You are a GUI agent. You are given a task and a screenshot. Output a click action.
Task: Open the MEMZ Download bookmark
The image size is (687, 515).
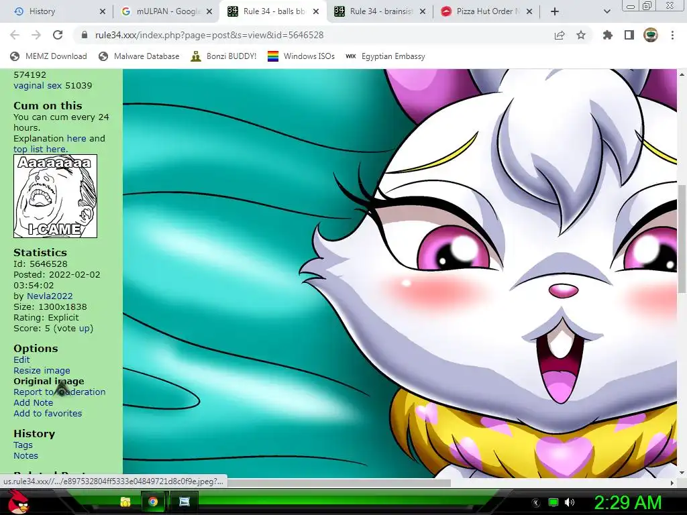pos(48,56)
